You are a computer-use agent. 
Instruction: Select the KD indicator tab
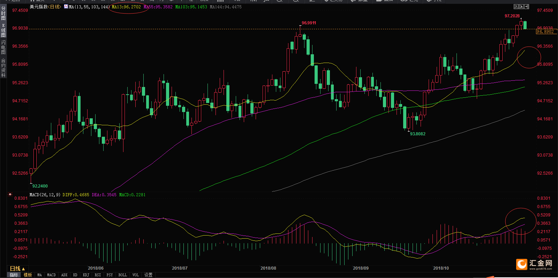click(75, 275)
